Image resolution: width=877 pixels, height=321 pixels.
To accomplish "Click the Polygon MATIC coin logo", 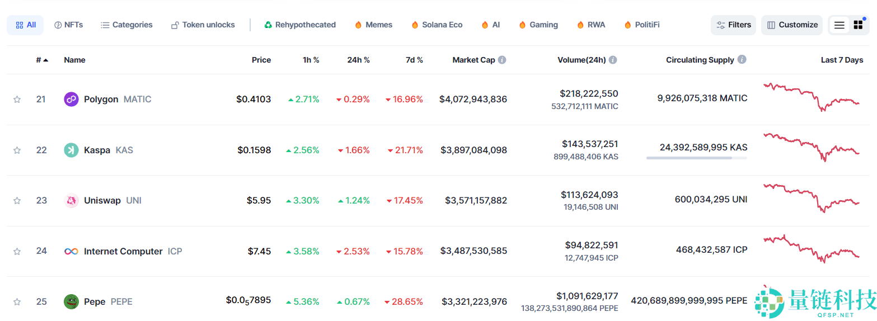I will click(x=72, y=100).
